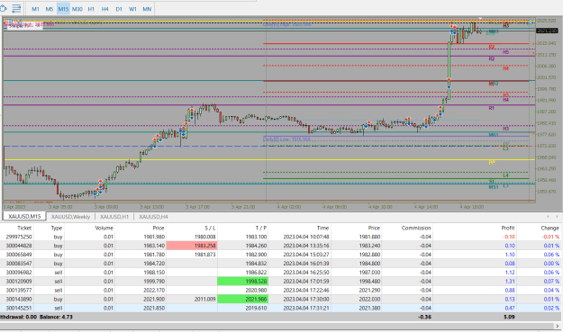
Task: Switch chart to M1 timeframe
Action: tap(35, 9)
